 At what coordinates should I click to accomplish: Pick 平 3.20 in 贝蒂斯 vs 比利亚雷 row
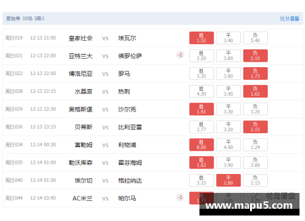tap(228, 127)
